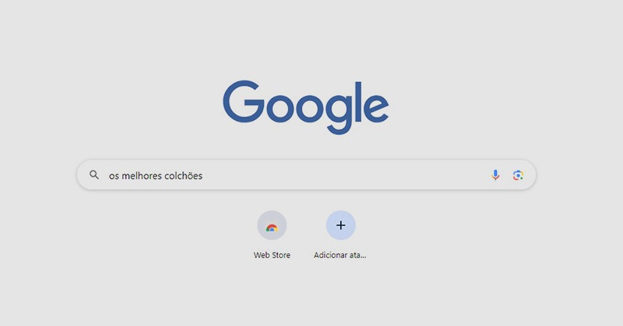
Task: Open the Web Store shortcut icon
Action: (x=272, y=225)
